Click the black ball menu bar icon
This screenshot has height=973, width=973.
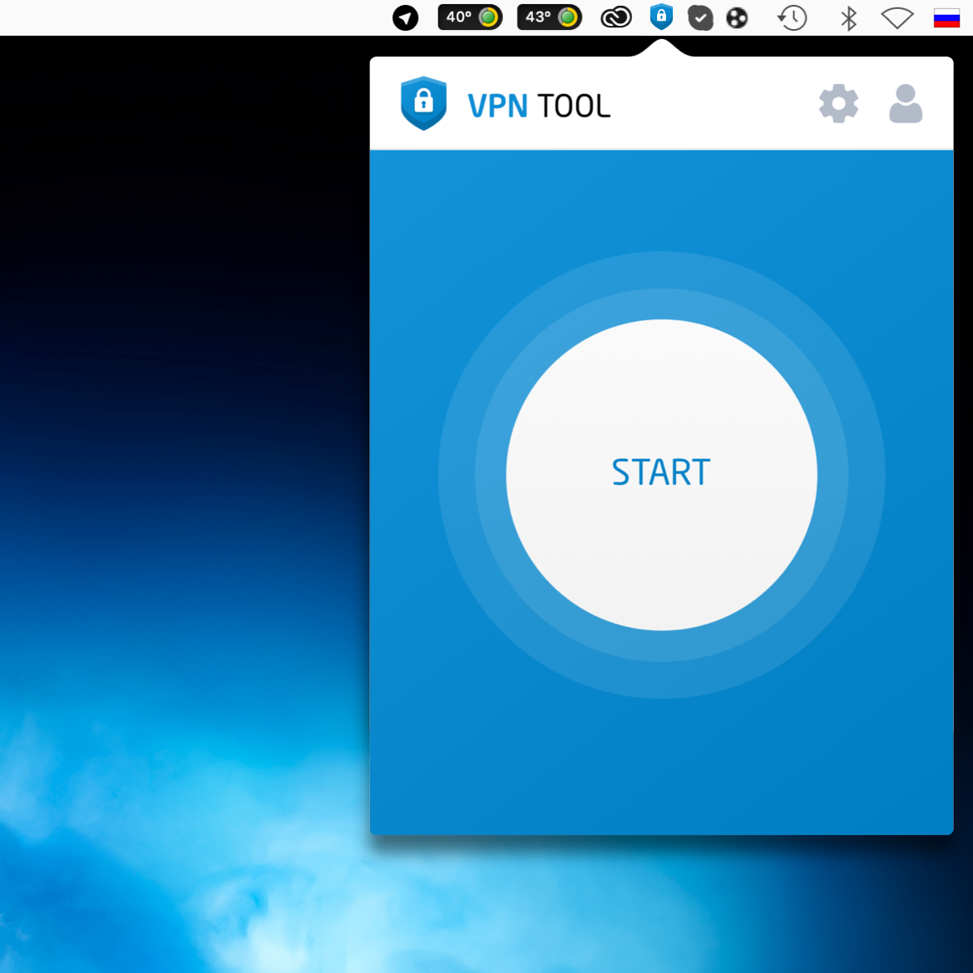point(737,17)
